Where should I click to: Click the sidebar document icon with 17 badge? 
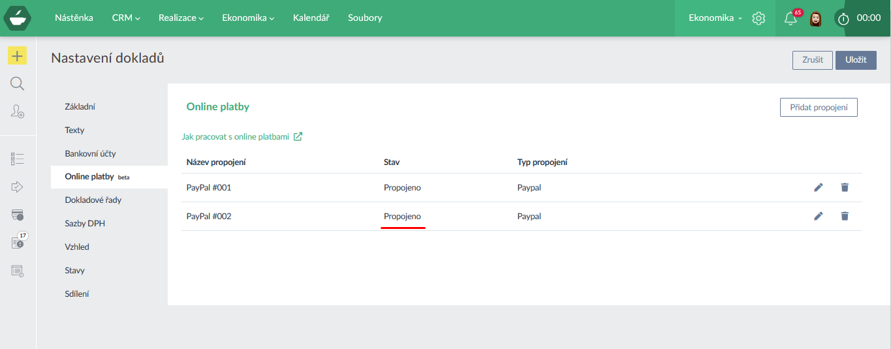[x=18, y=243]
